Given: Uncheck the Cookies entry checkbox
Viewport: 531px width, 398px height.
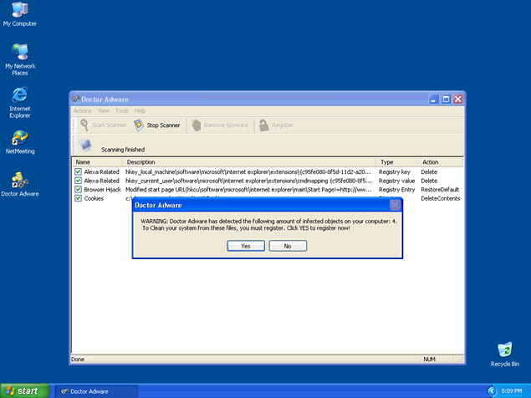Looking at the screenshot, I should pyautogui.click(x=78, y=199).
